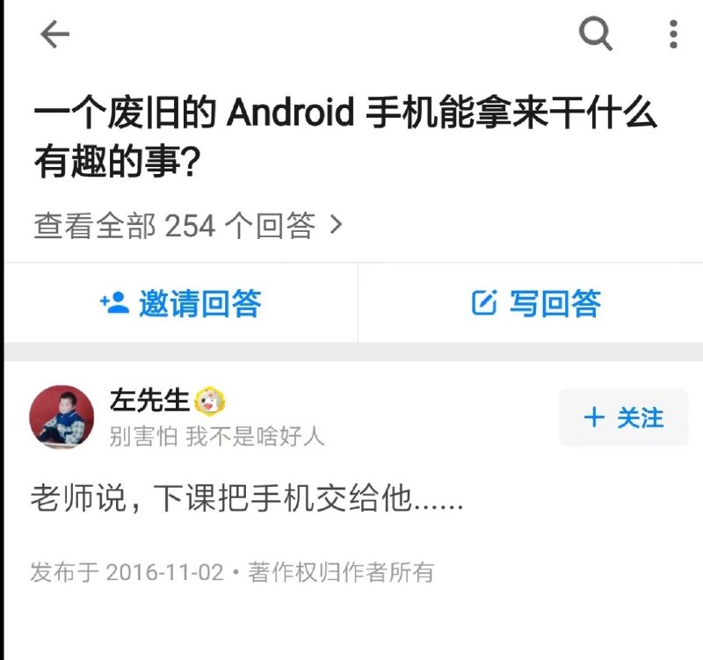
Task: Select author bio 别害怕 我不是啥好人
Action: (217, 437)
